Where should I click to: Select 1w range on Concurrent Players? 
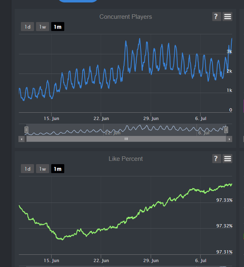(x=43, y=27)
